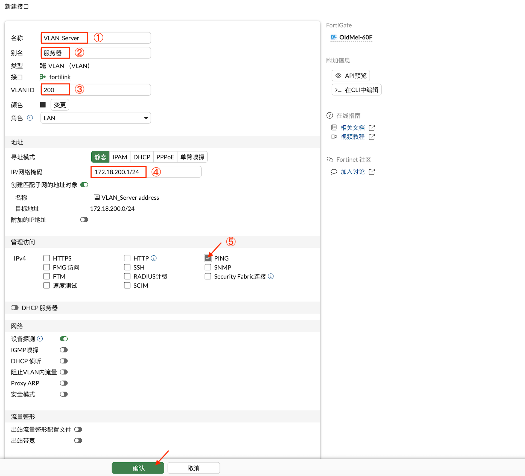Open the 加入讨论 link
The image size is (525, 476).
click(x=352, y=172)
